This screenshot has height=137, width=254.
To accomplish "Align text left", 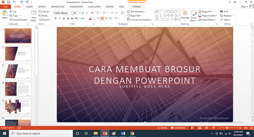I will pos(98,18).
